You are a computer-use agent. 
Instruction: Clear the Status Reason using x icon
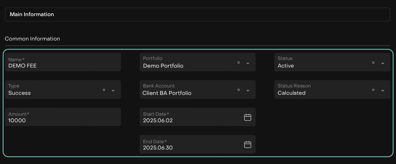click(x=373, y=90)
